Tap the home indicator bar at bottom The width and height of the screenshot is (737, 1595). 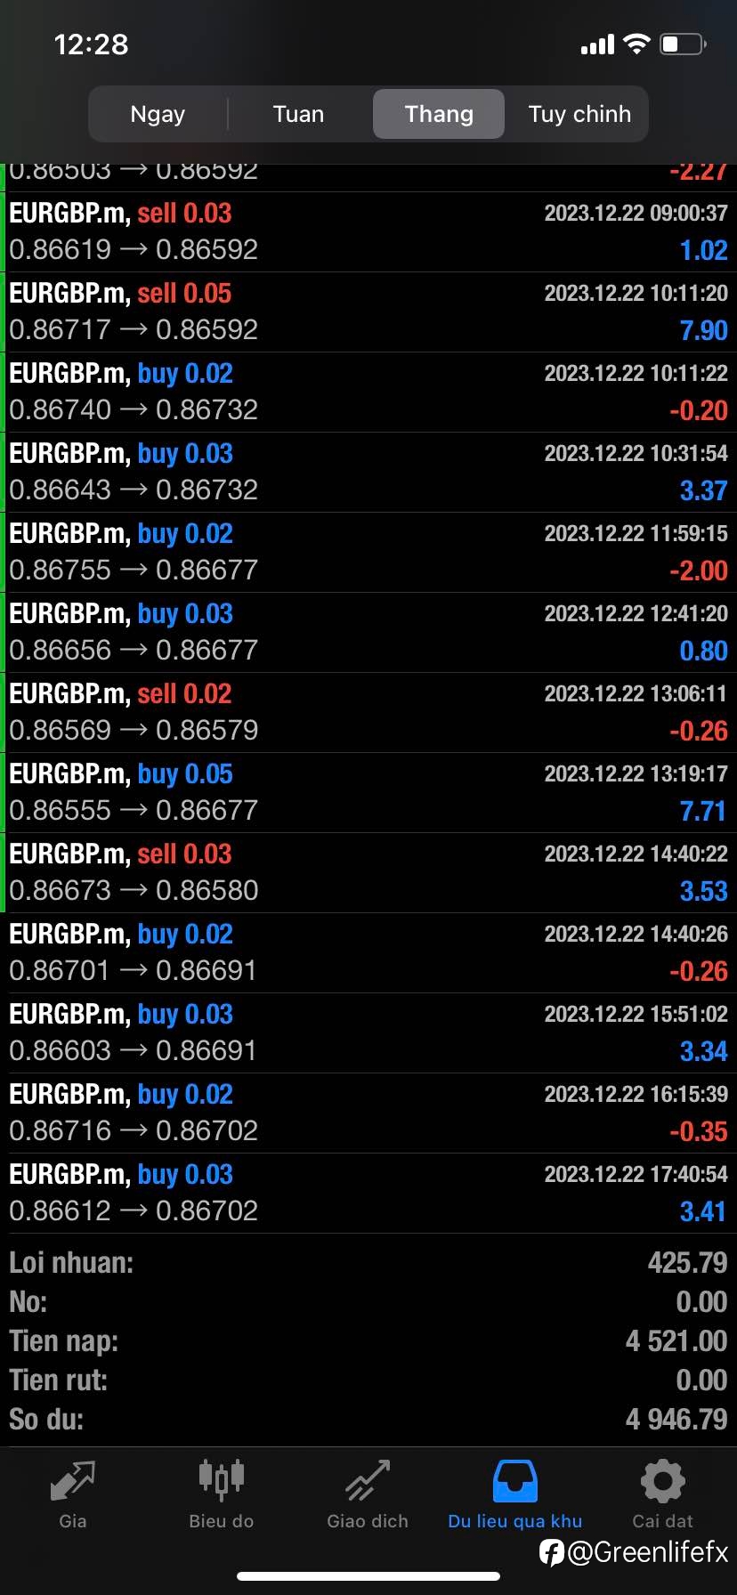click(368, 1576)
